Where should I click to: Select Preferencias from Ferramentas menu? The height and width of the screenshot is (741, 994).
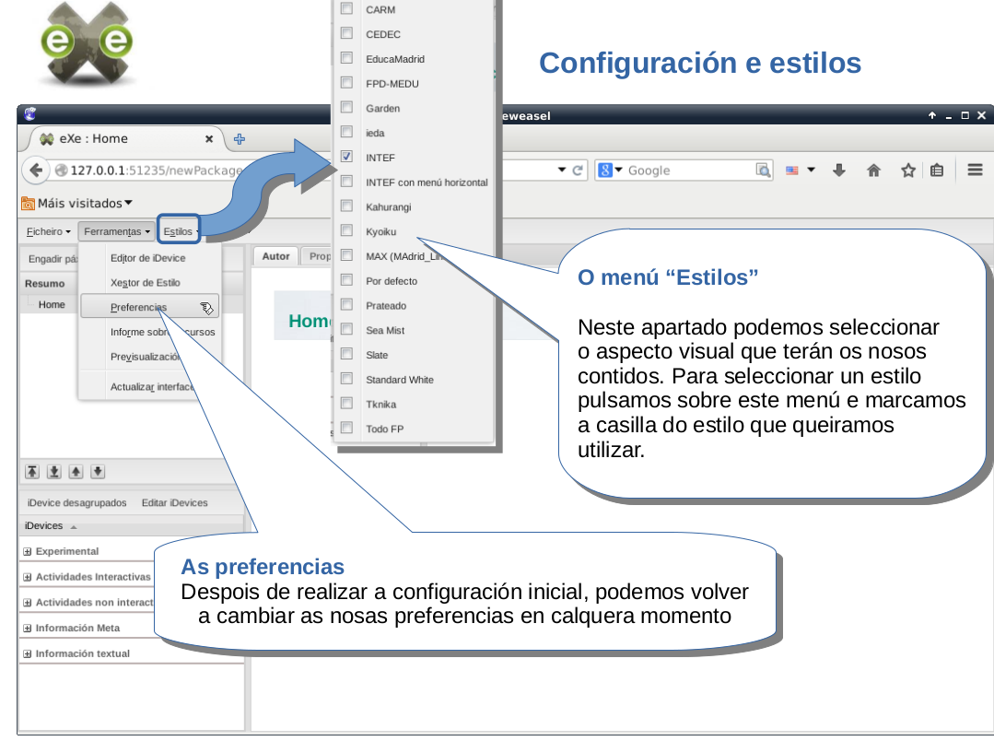point(138,307)
